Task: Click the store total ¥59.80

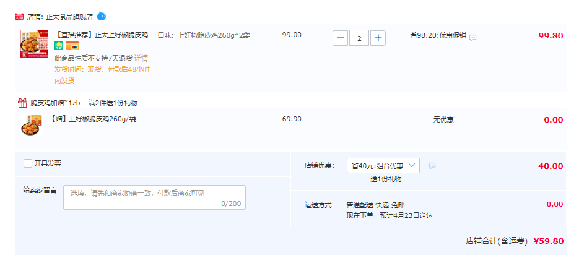Action: click(549, 241)
